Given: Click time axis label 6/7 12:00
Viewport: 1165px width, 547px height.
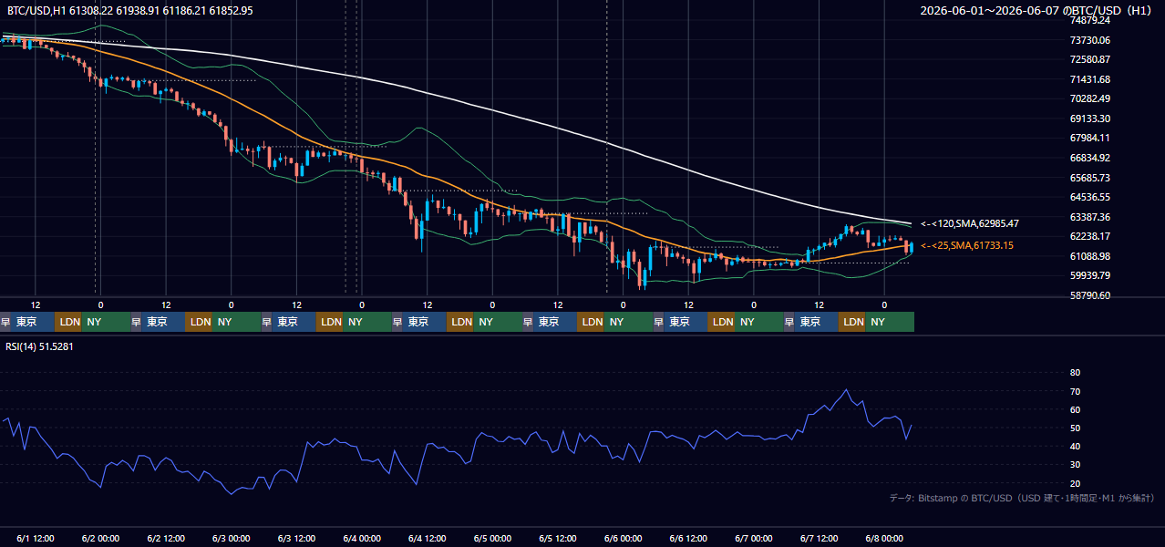Looking at the screenshot, I should [x=820, y=538].
